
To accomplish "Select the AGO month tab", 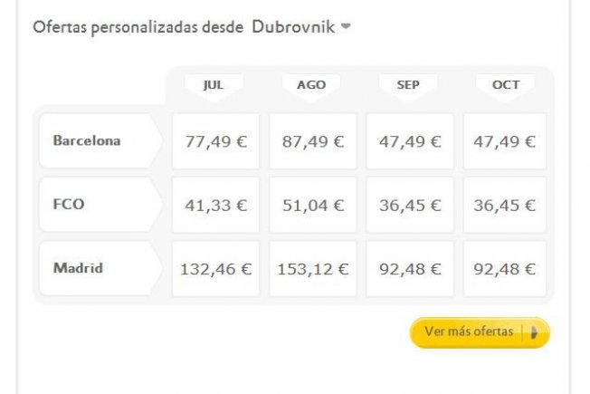I will click(x=311, y=86).
